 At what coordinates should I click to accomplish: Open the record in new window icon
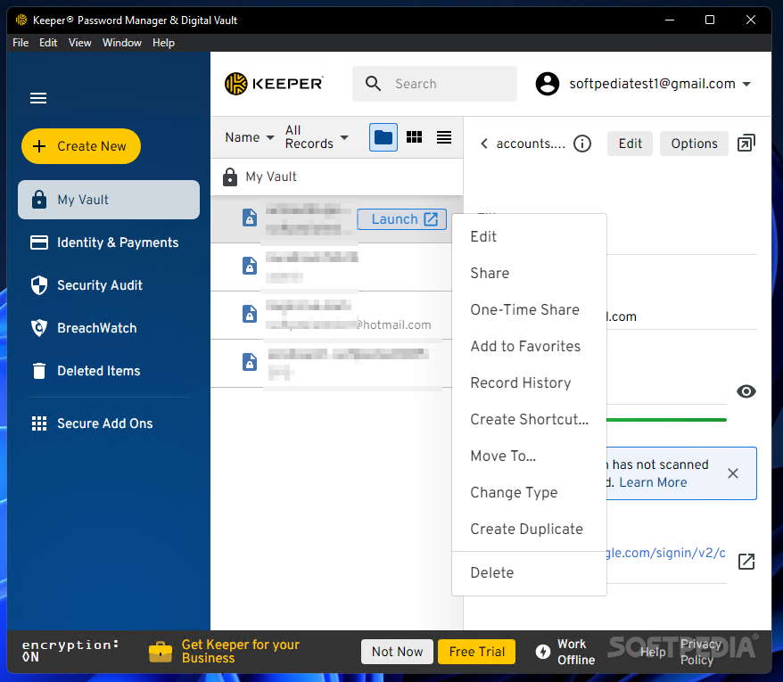point(746,144)
